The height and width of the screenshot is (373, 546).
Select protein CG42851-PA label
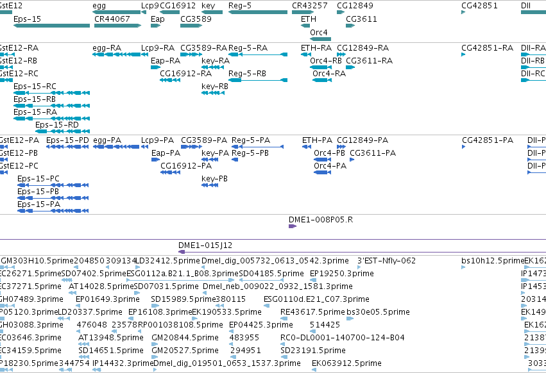(488, 140)
